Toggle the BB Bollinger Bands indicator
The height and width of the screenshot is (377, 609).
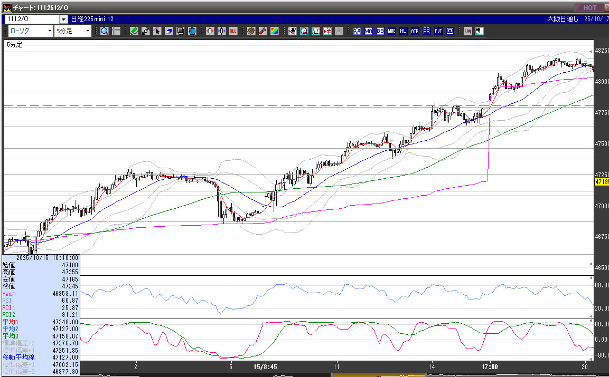tap(380, 31)
